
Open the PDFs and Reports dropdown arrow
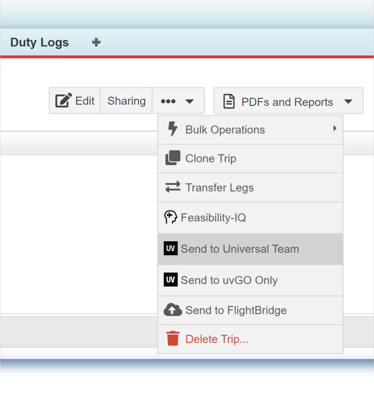[x=348, y=102]
